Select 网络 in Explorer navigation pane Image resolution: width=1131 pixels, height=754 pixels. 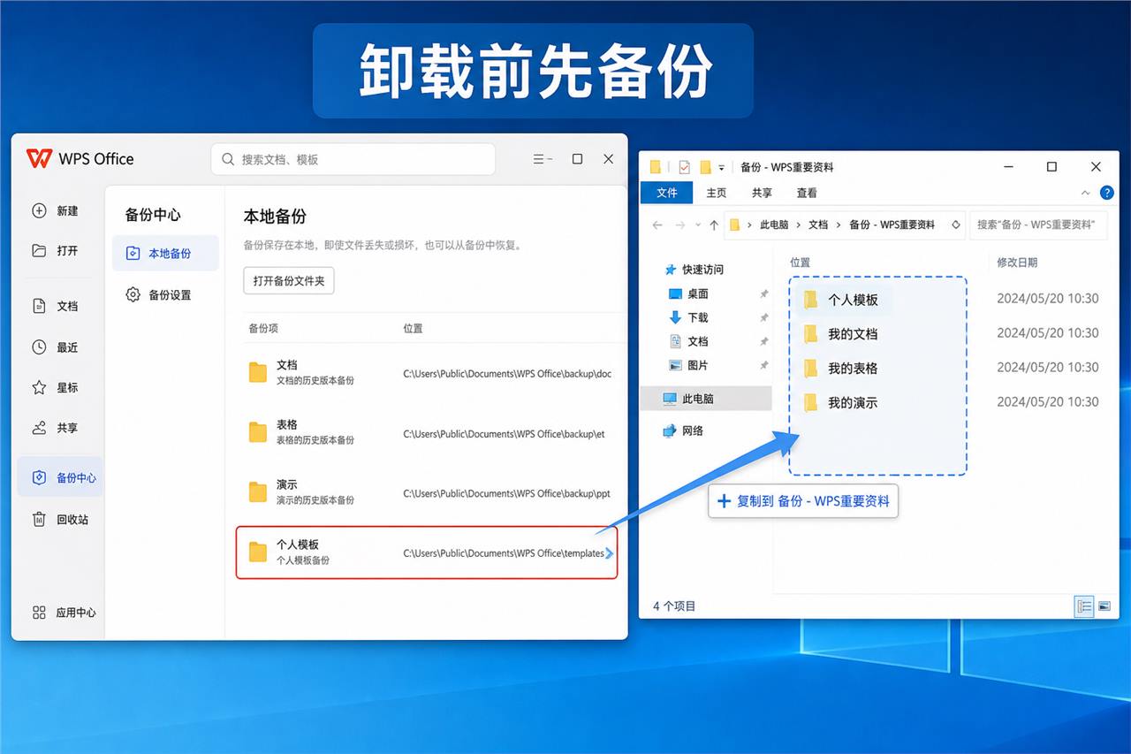tap(684, 430)
